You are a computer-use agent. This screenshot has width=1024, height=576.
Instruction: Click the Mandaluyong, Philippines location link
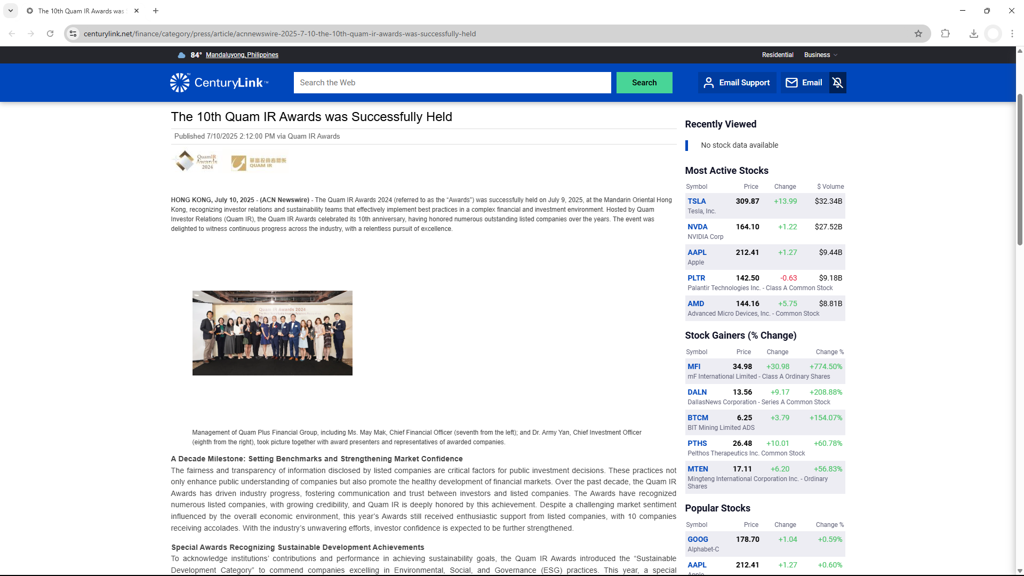[242, 55]
